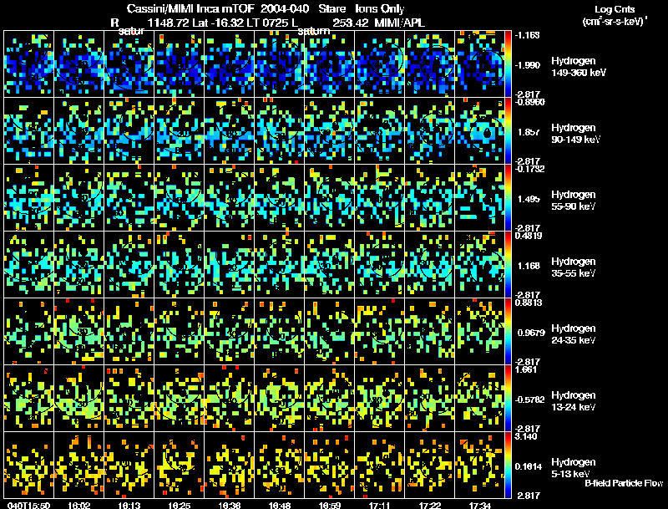The image size is (668, 509).
Task: Click the 'B-field Particle Flow' caption
Action: coord(624,483)
